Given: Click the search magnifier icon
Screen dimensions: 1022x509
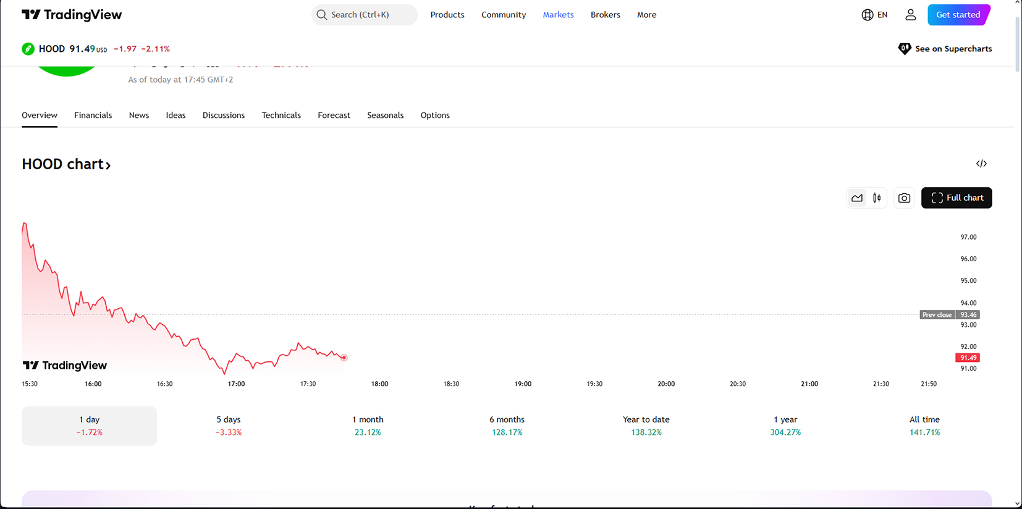Looking at the screenshot, I should pos(322,15).
